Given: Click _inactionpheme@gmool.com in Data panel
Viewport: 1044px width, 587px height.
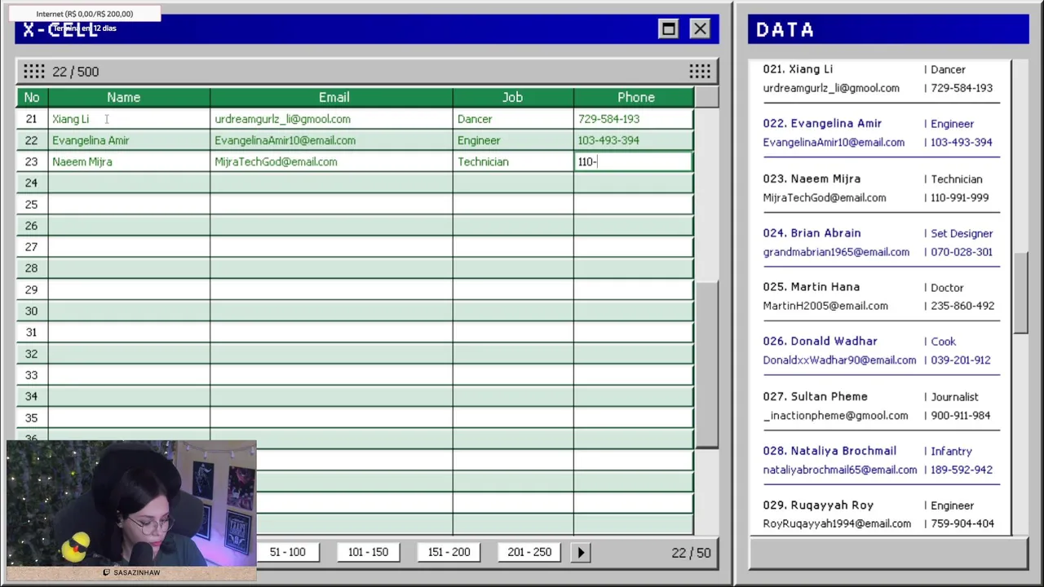Looking at the screenshot, I should click(x=835, y=415).
